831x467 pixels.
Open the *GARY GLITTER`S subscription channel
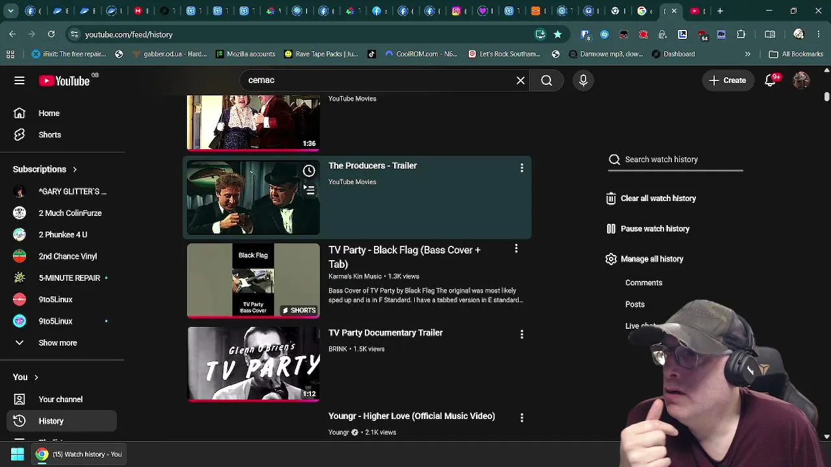tap(62, 191)
